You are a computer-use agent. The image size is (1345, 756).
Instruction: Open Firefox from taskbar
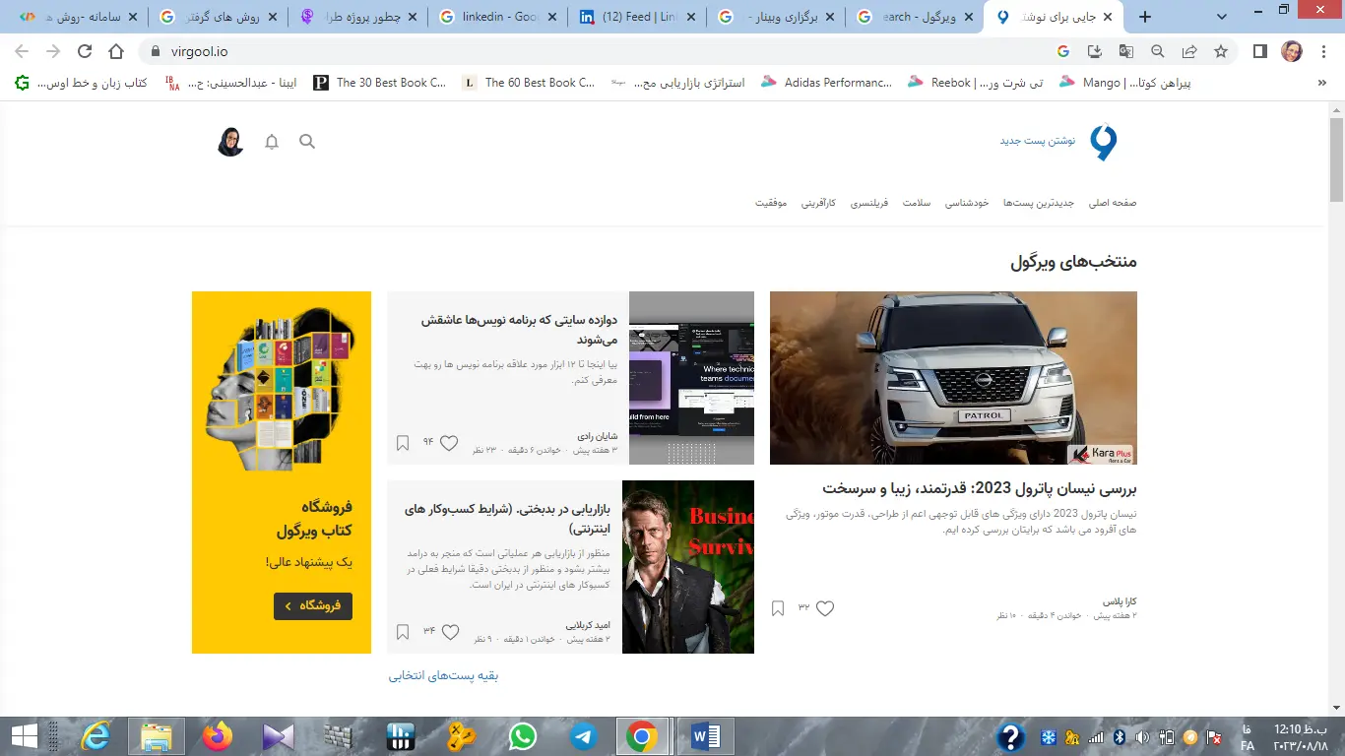[218, 736]
